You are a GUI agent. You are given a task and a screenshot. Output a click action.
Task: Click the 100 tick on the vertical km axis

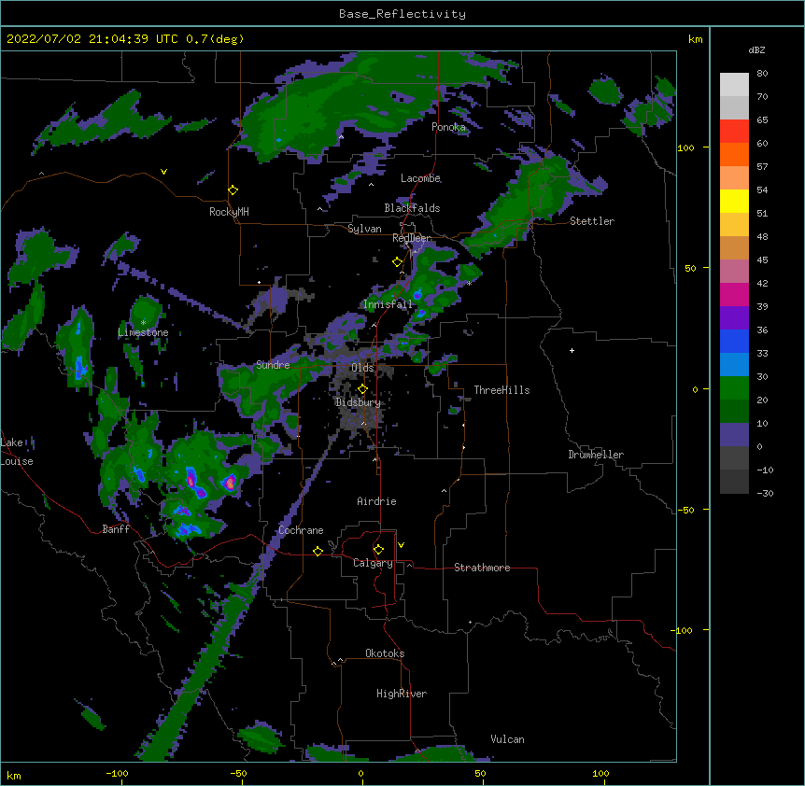click(685, 147)
